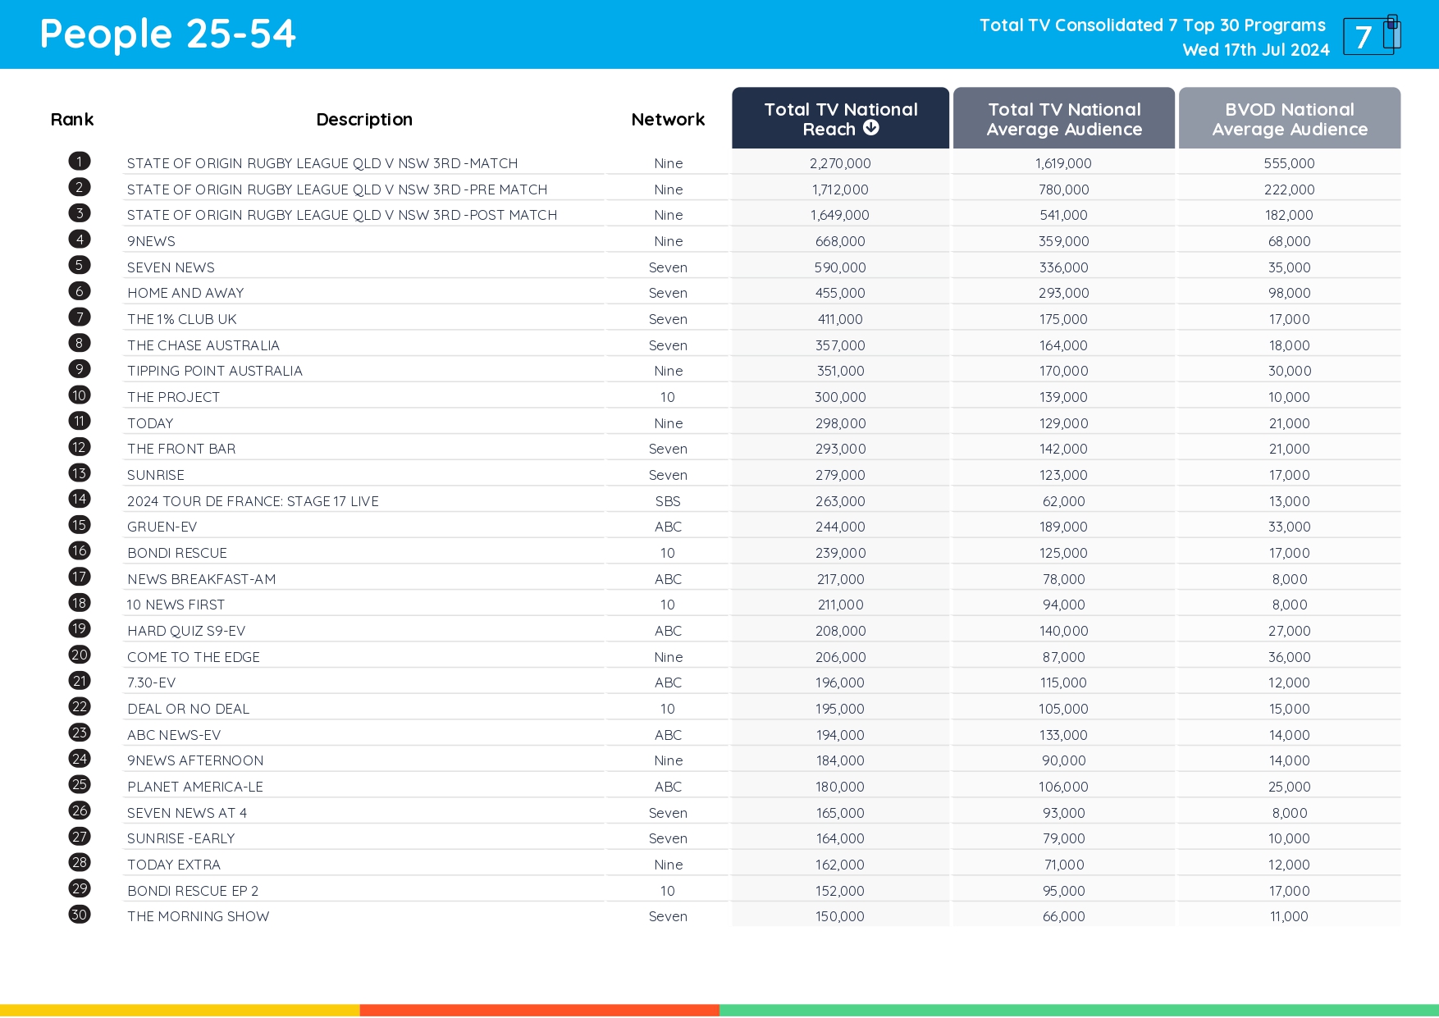
Task: Select the People 25-54 heading
Action: click(167, 34)
